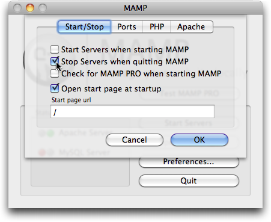Cancel the preferences sheet

pyautogui.click(x=135, y=140)
